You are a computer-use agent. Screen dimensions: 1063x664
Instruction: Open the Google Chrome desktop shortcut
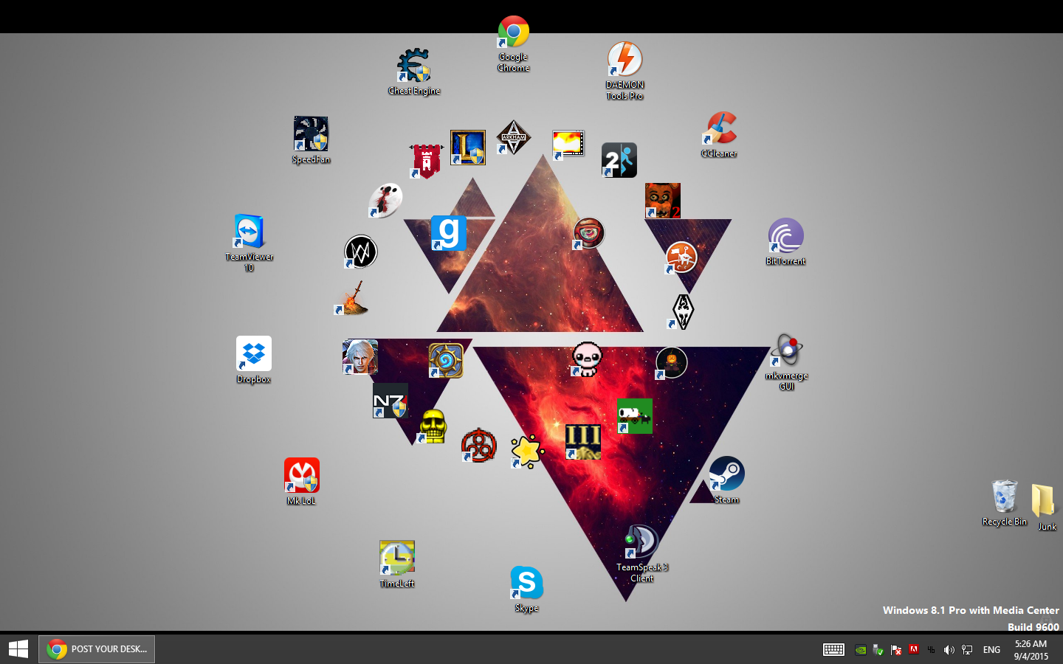(x=513, y=33)
